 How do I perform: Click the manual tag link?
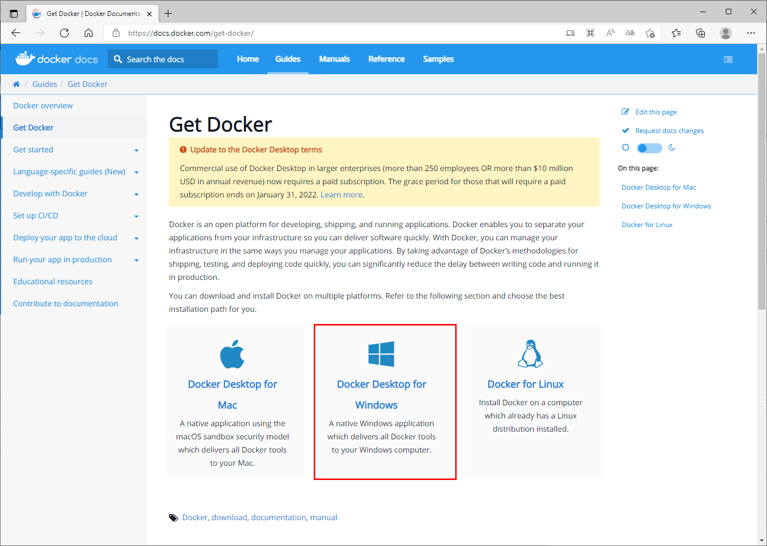[x=324, y=517]
